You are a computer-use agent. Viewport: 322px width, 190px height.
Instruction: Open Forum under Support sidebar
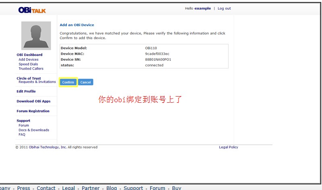pyautogui.click(x=24, y=125)
